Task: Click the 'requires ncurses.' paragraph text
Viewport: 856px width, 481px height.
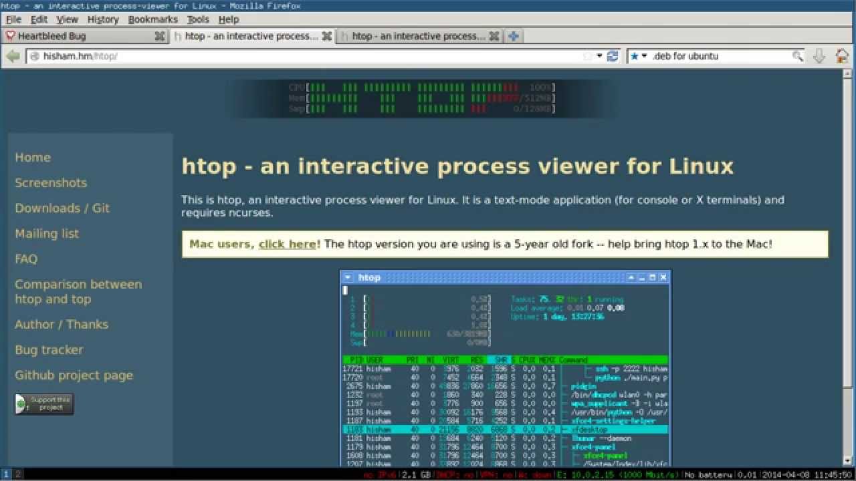Action: (227, 213)
